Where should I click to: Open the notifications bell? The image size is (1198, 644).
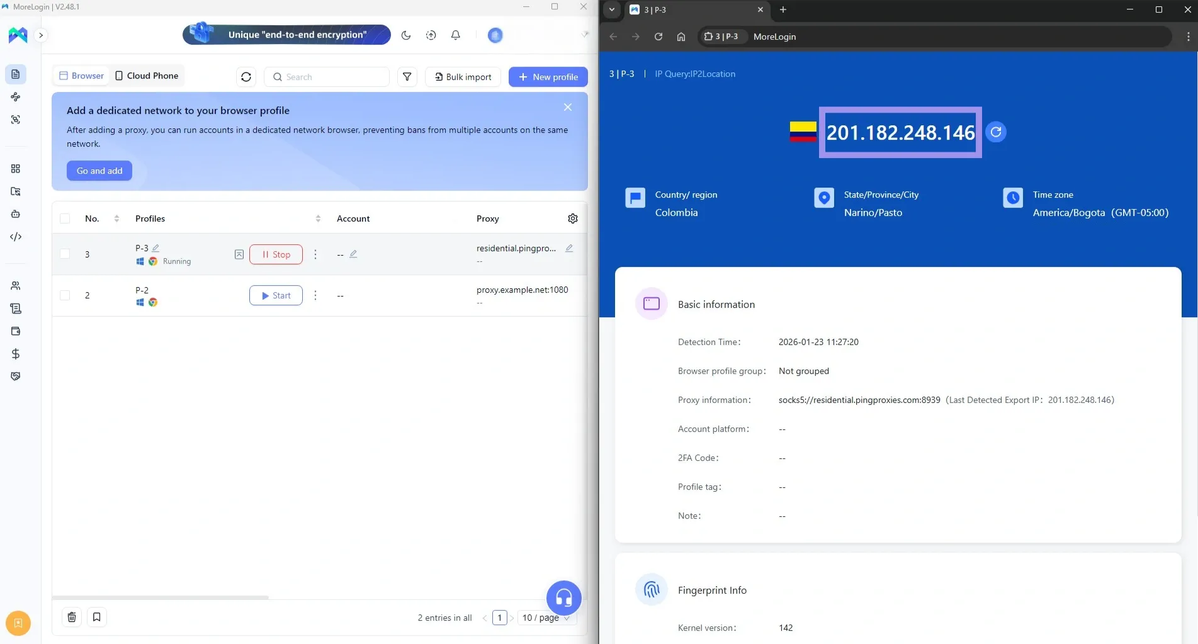(x=456, y=35)
